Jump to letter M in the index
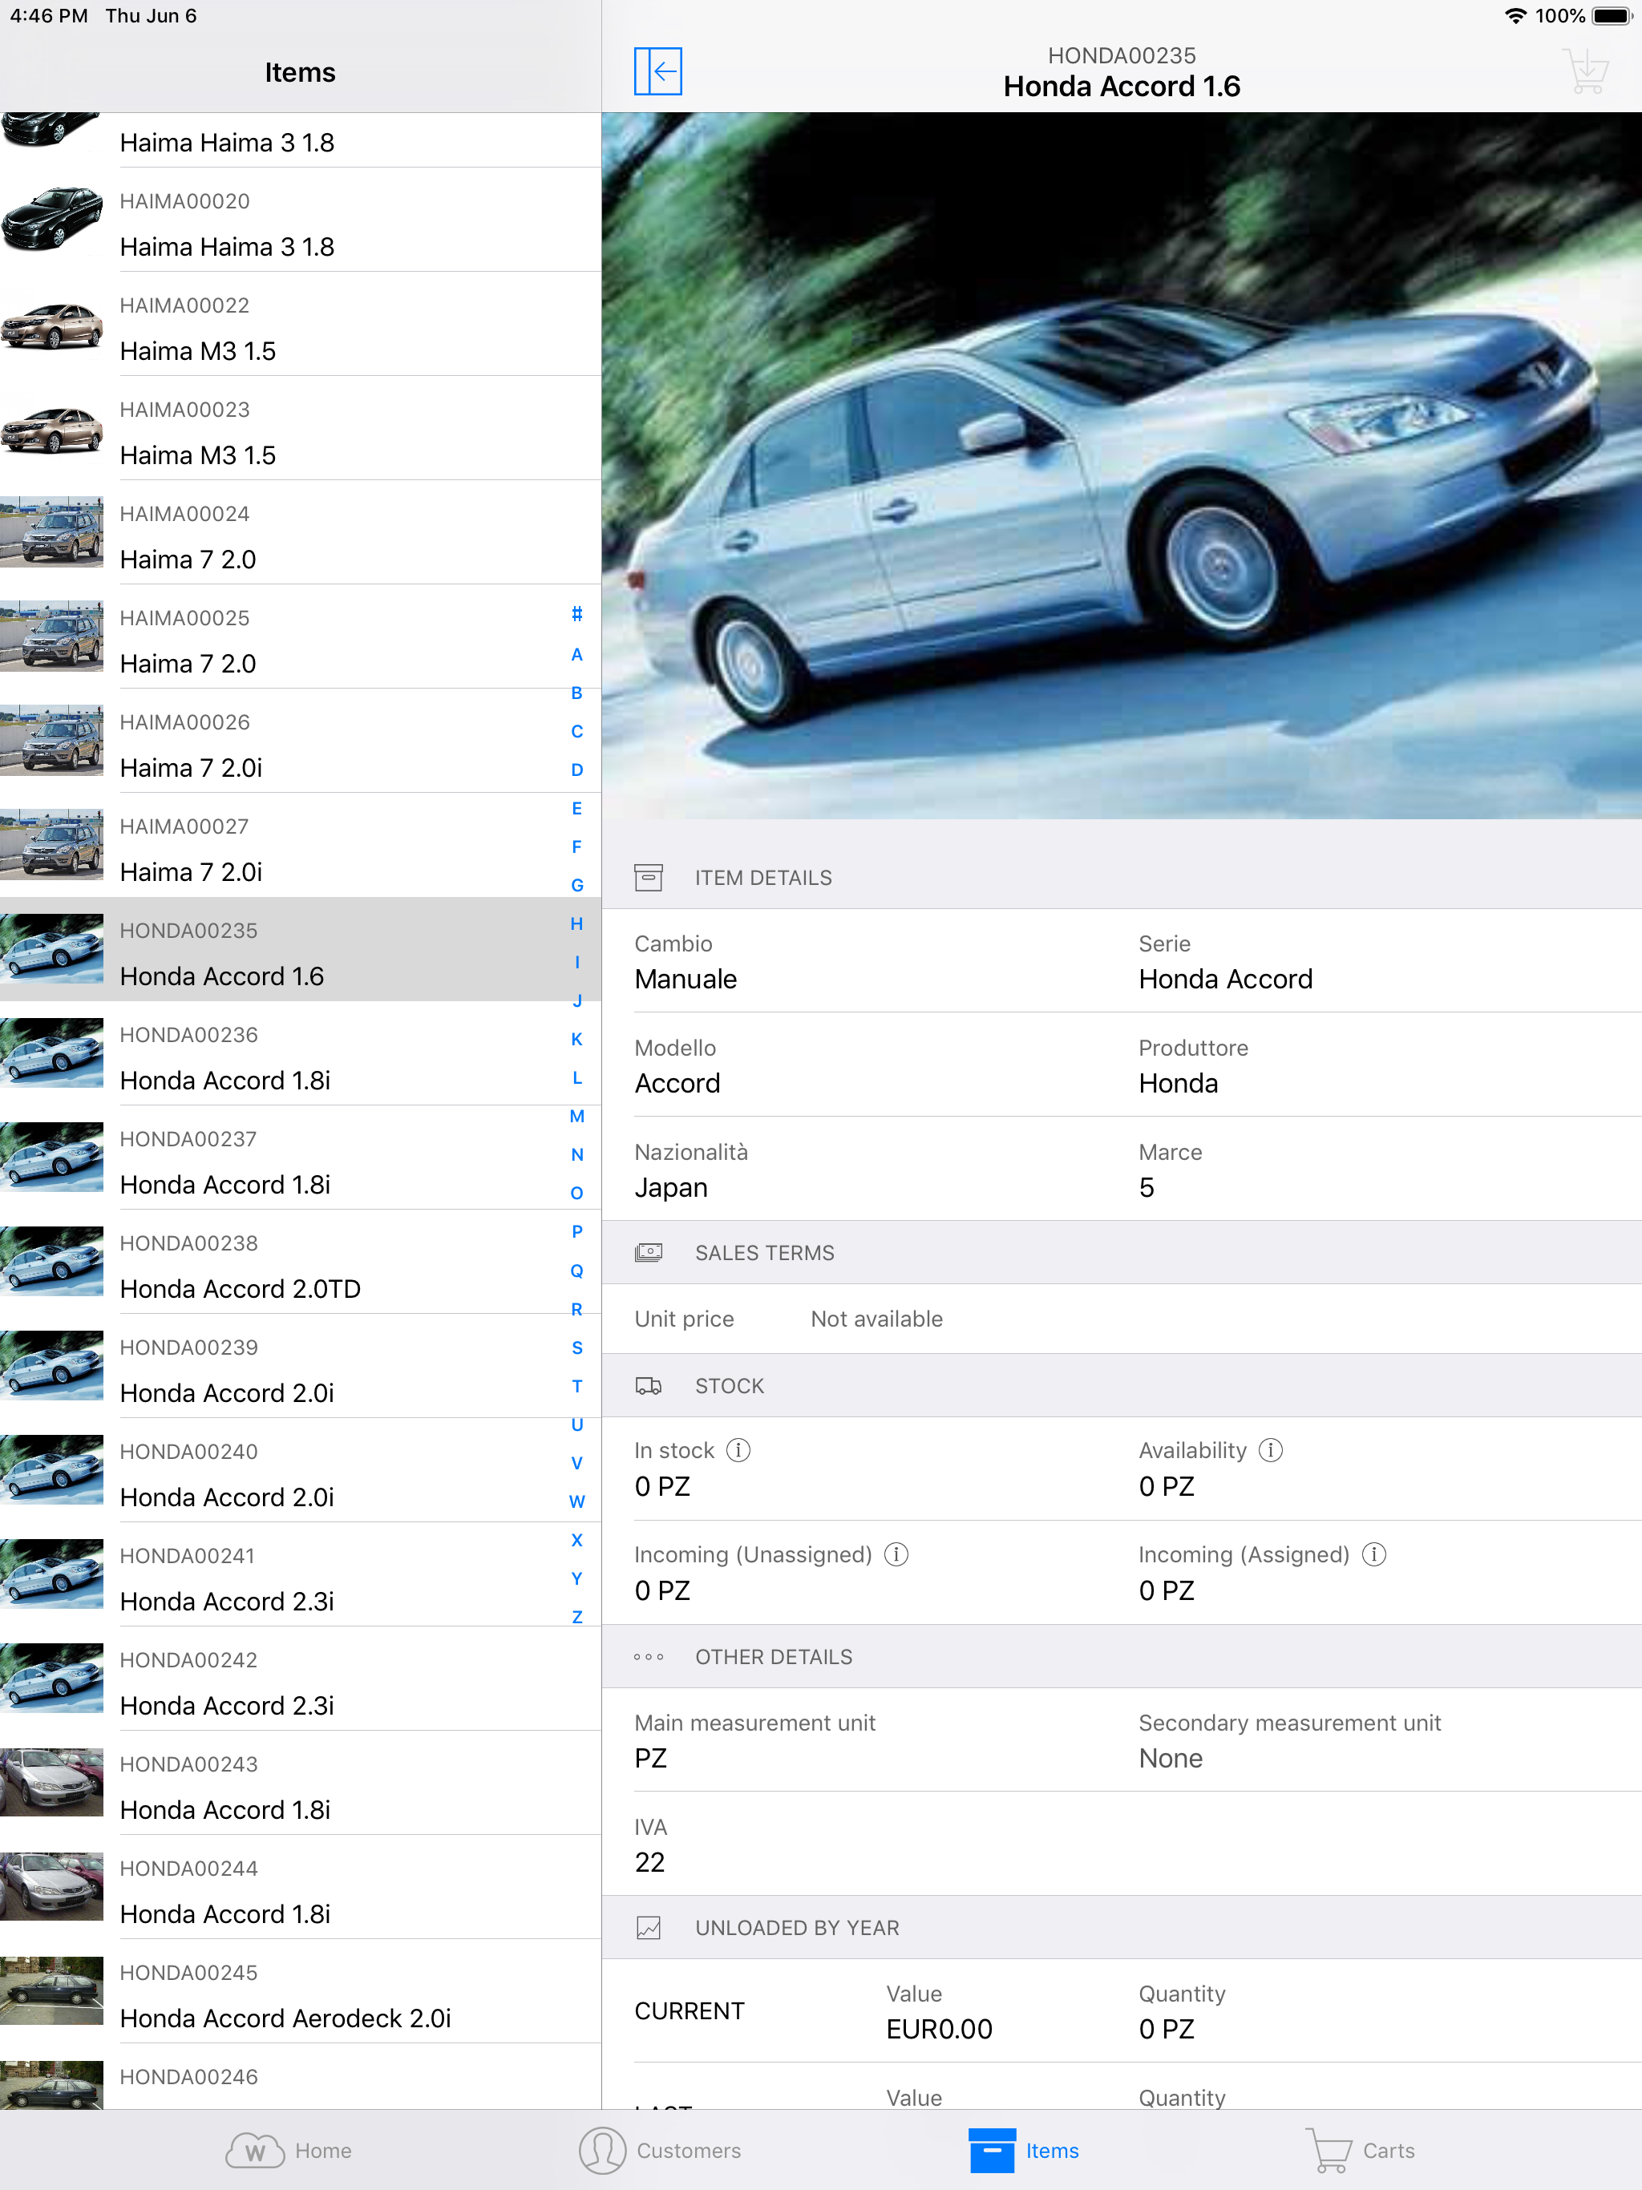This screenshot has width=1642, height=2190. click(576, 1116)
